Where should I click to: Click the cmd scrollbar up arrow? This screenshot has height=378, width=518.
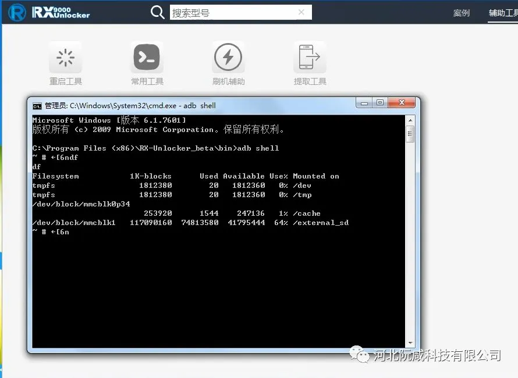(410, 120)
